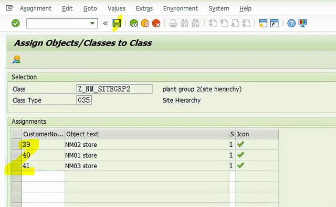This screenshot has height=207, width=336.
Task: Expand the command field dropdown arrow
Action: tap(92, 23)
